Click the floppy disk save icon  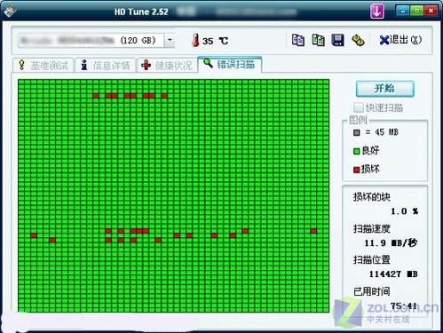[x=337, y=40]
